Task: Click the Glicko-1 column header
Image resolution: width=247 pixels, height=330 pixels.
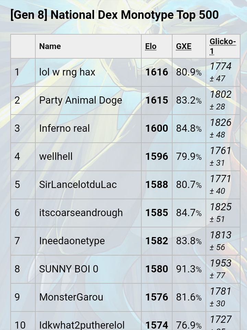Action: (223, 47)
